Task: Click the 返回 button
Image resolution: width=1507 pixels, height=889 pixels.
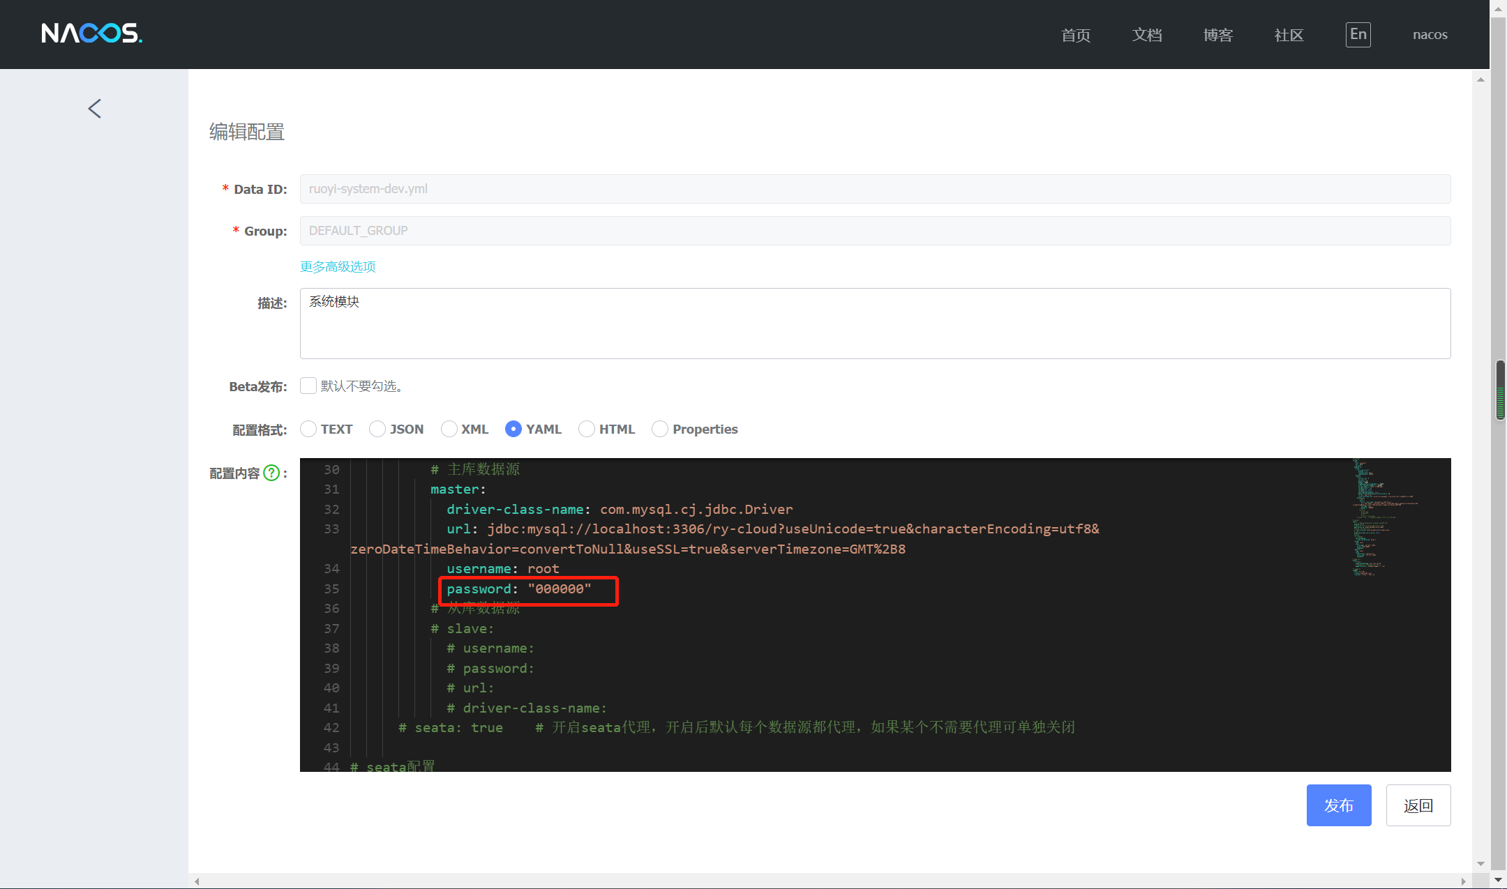Action: coord(1418,805)
